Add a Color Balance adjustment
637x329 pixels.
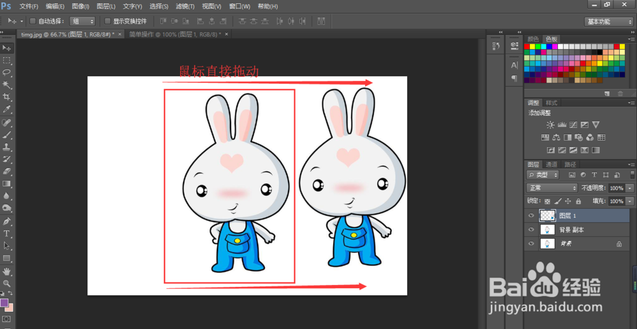click(x=556, y=137)
